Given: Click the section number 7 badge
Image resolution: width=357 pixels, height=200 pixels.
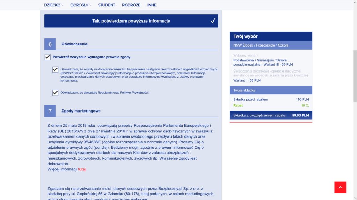Looking at the screenshot, I should tap(50, 111).
